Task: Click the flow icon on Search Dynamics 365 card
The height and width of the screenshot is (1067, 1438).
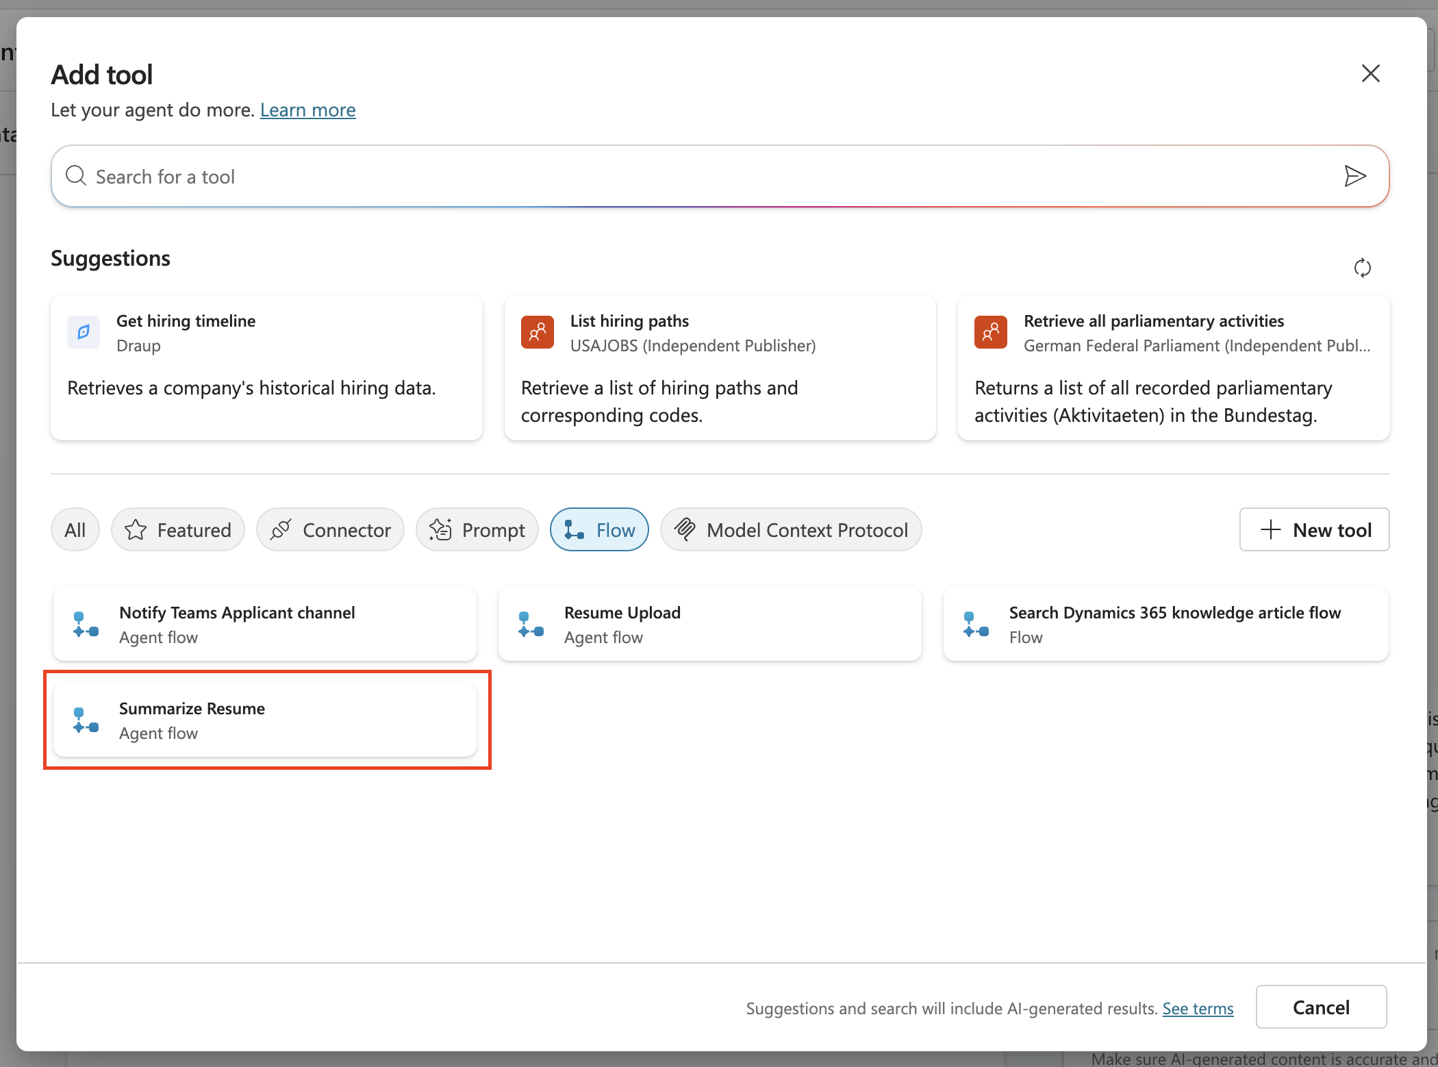Action: [x=975, y=624]
